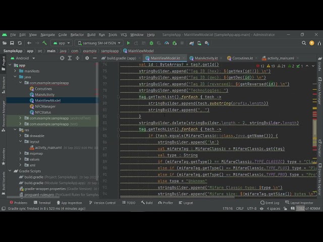This screenshot has height=242, width=323.
Task: Open the Version Control tool window
Action: 102,203
